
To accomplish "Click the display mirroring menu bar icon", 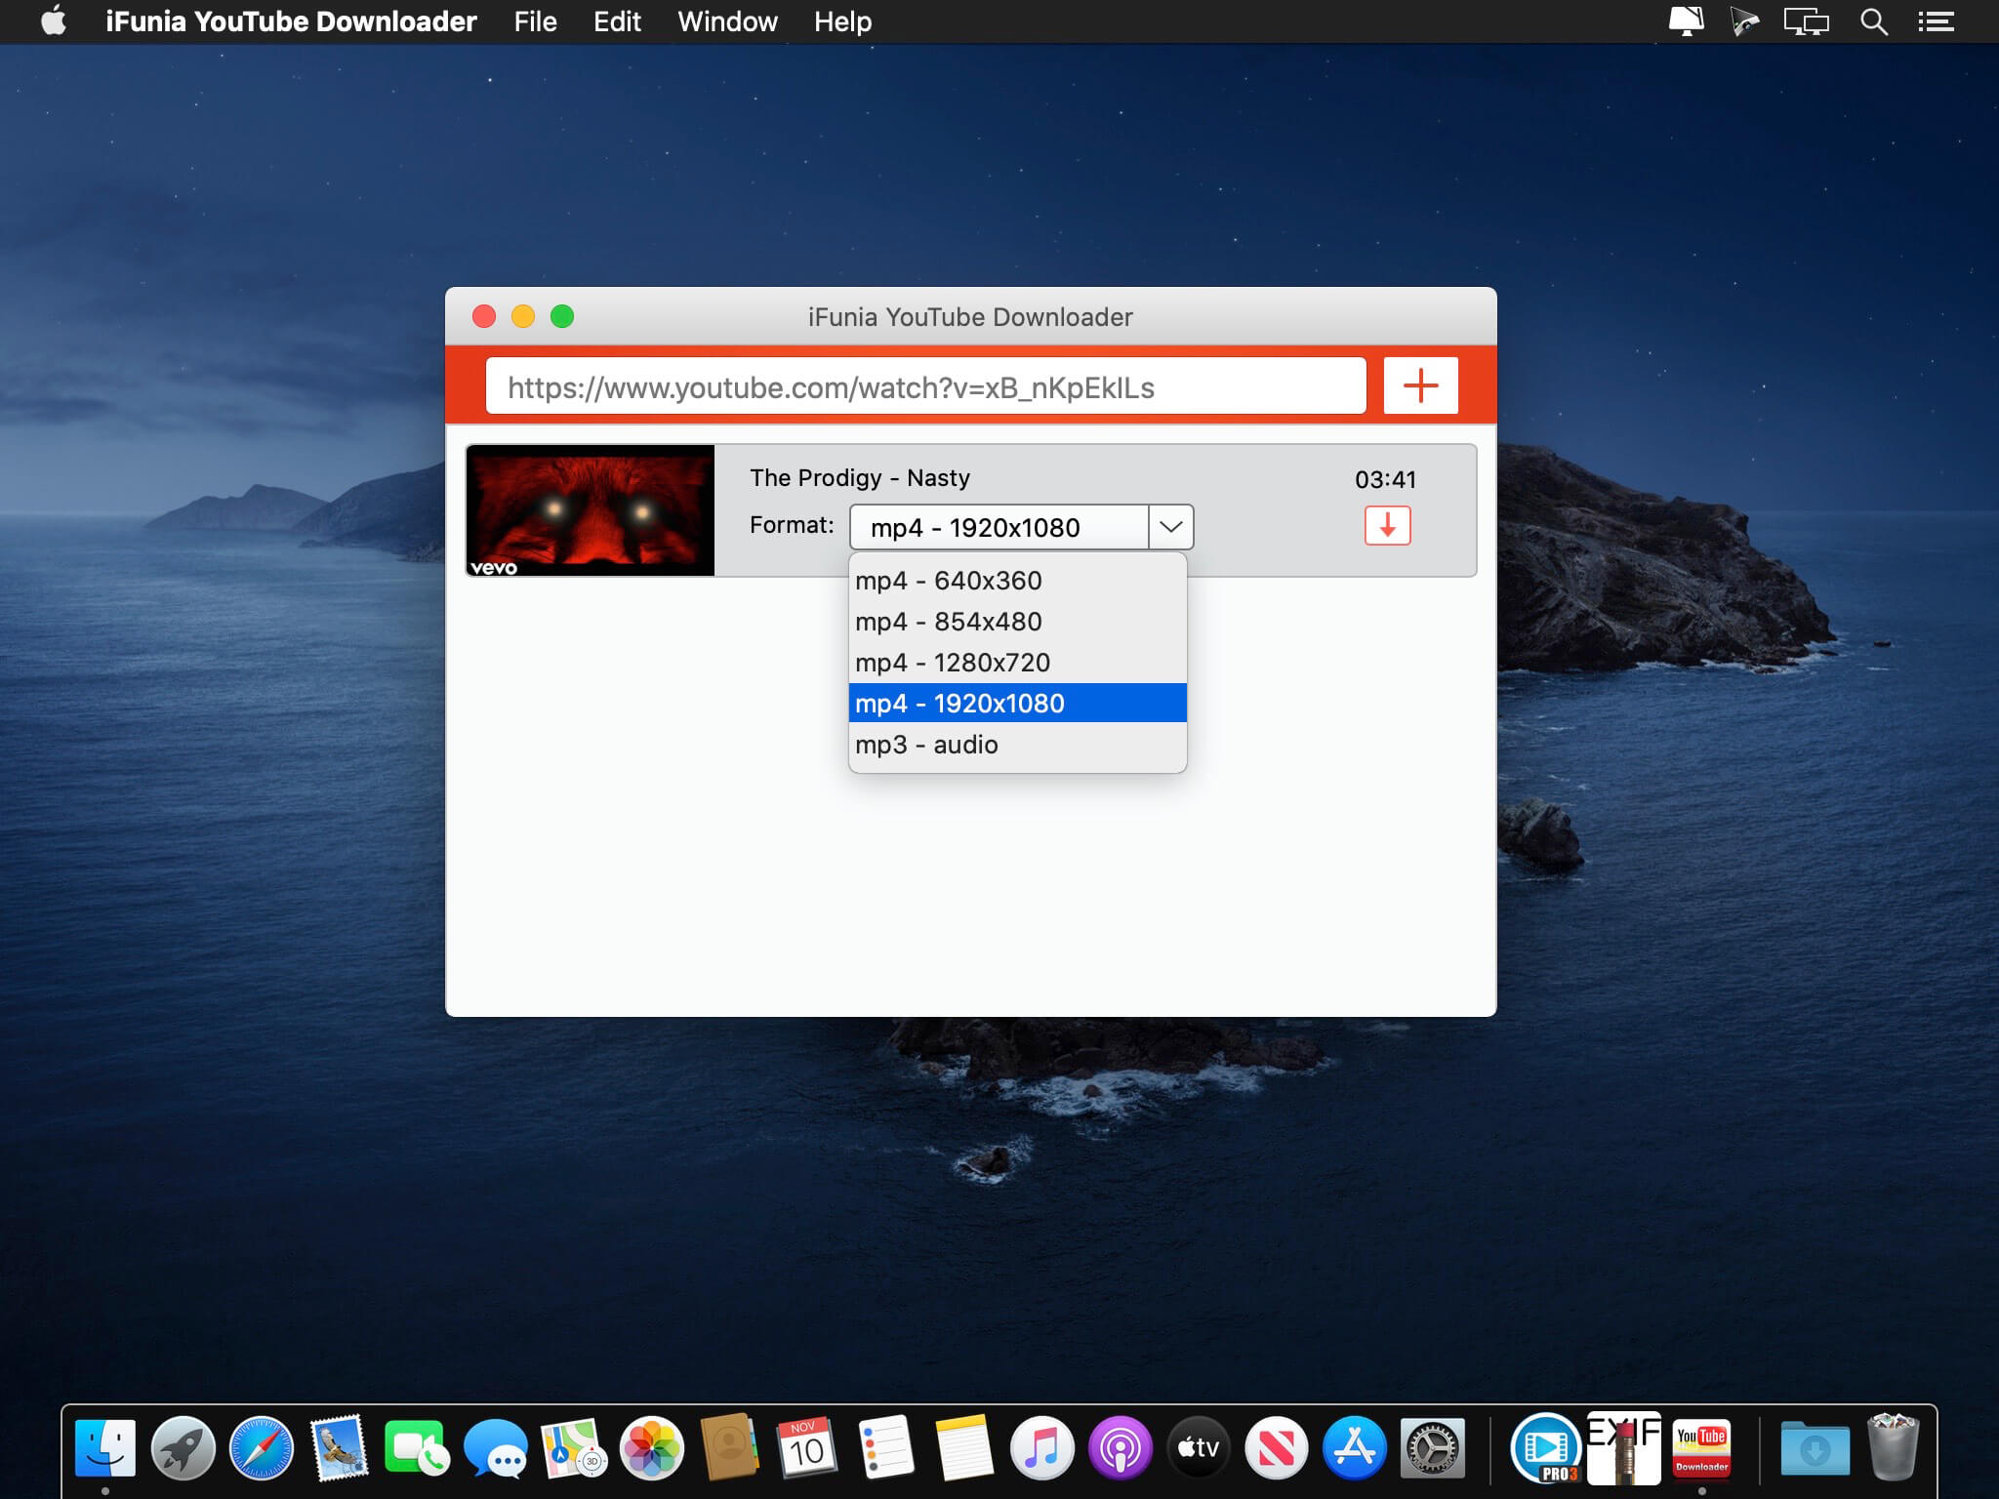I will 1806,21.
